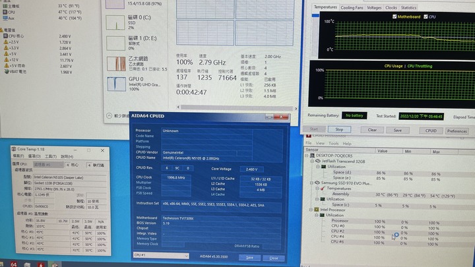Screen dimensions: 475x267
Task: Collapse Utilization node under Intel Processor
Action: coord(316,215)
